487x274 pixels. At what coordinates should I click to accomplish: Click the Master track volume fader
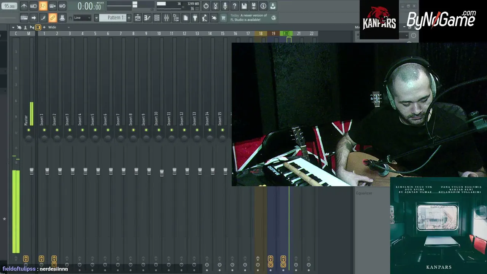coord(32,172)
